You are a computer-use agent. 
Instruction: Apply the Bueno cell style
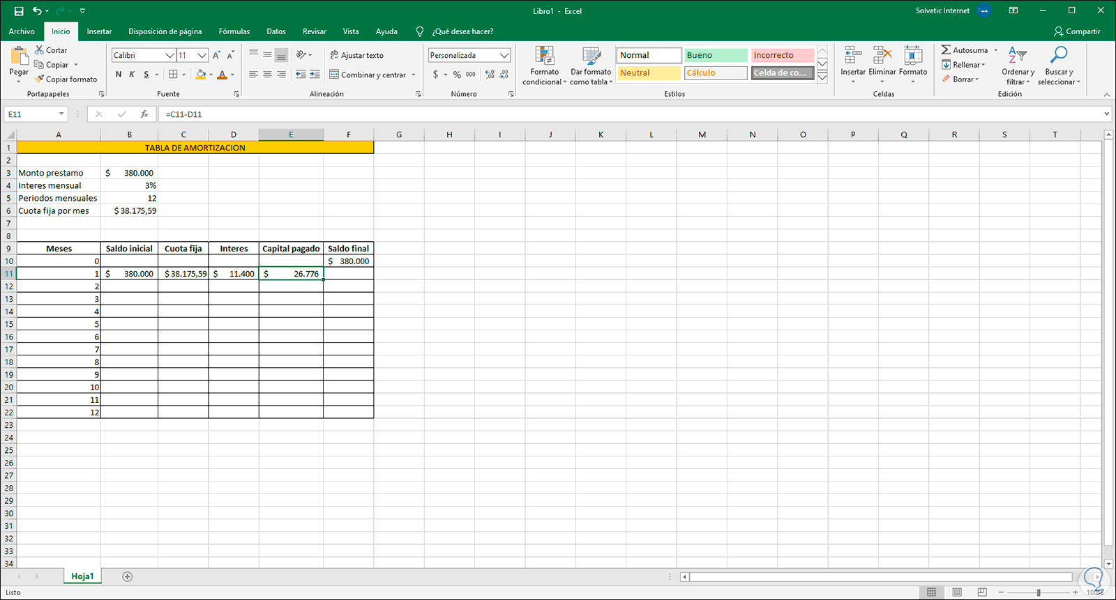(716, 55)
